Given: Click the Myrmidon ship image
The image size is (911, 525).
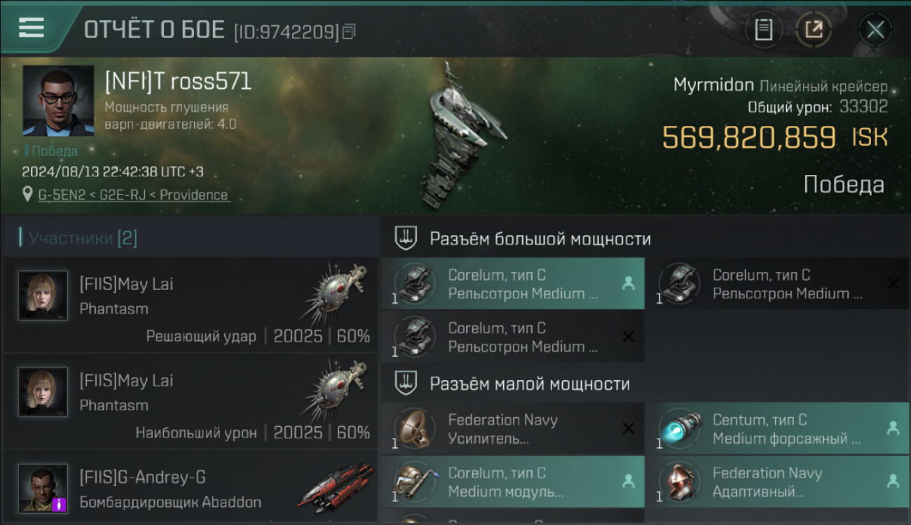Looking at the screenshot, I should pos(459,136).
